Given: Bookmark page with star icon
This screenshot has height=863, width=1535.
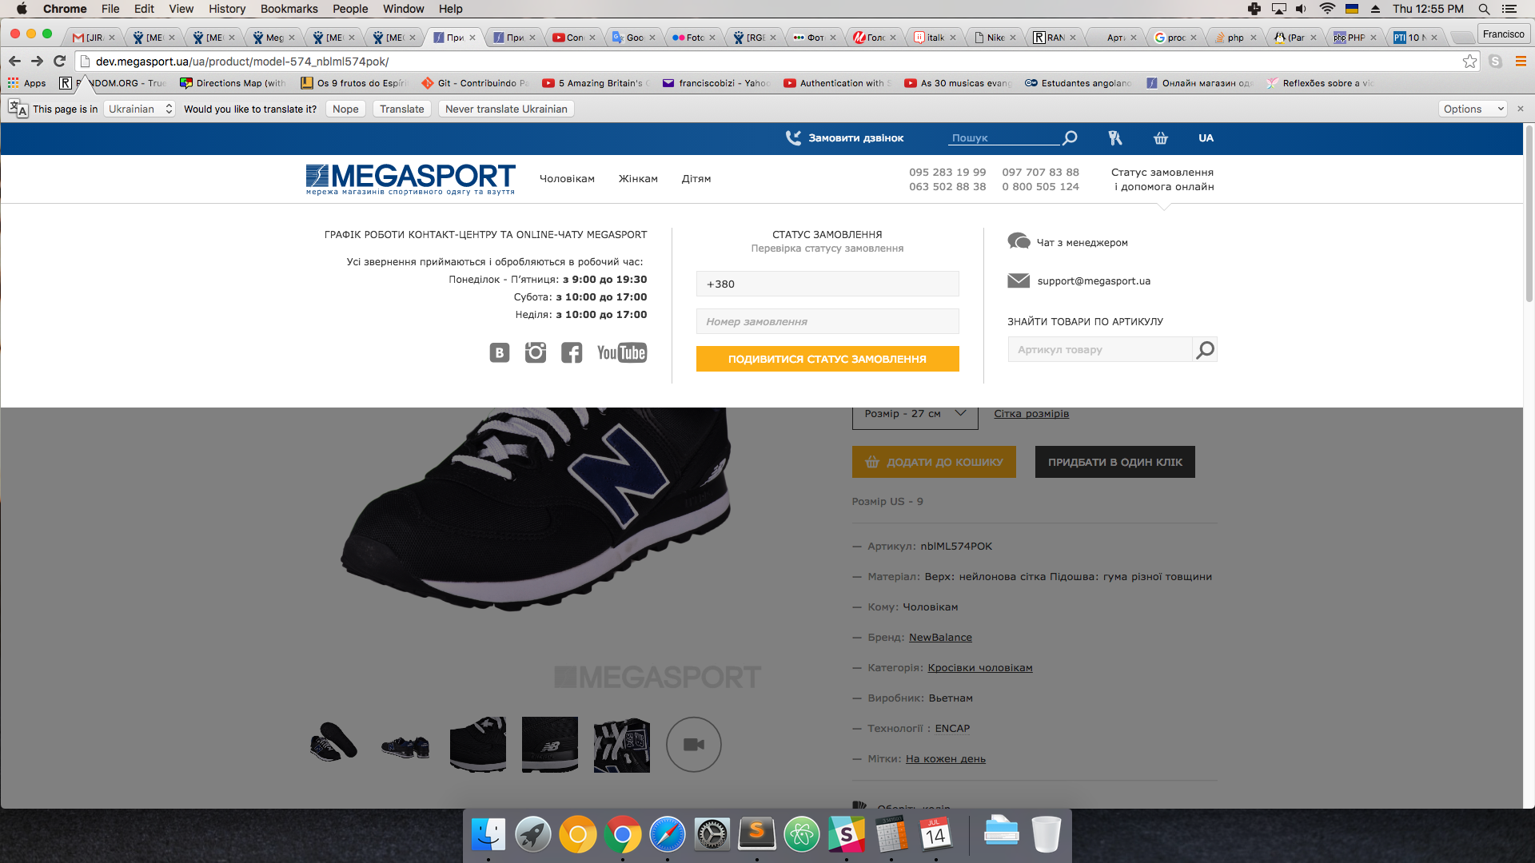Looking at the screenshot, I should (1469, 62).
